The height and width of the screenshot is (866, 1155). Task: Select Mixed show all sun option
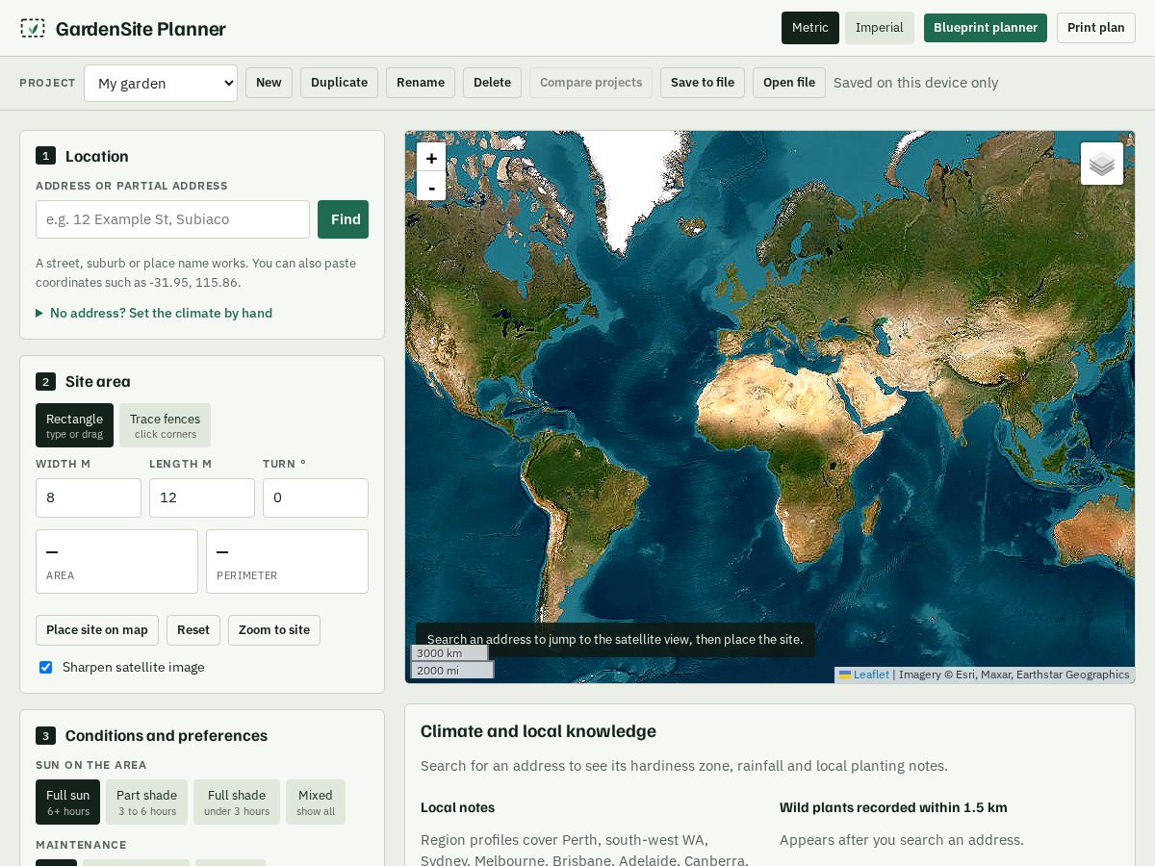click(316, 802)
